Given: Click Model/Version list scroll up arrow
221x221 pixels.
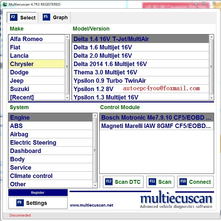Looking at the screenshot, I should point(211,37).
